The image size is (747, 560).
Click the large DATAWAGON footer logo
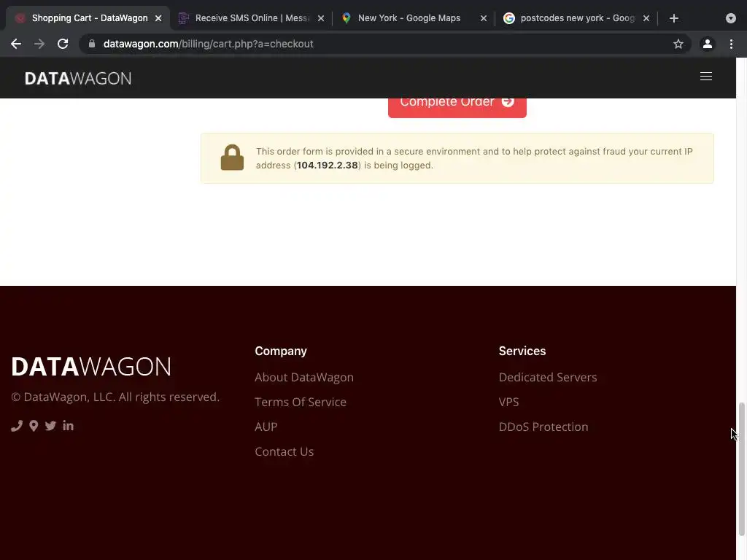[91, 367]
